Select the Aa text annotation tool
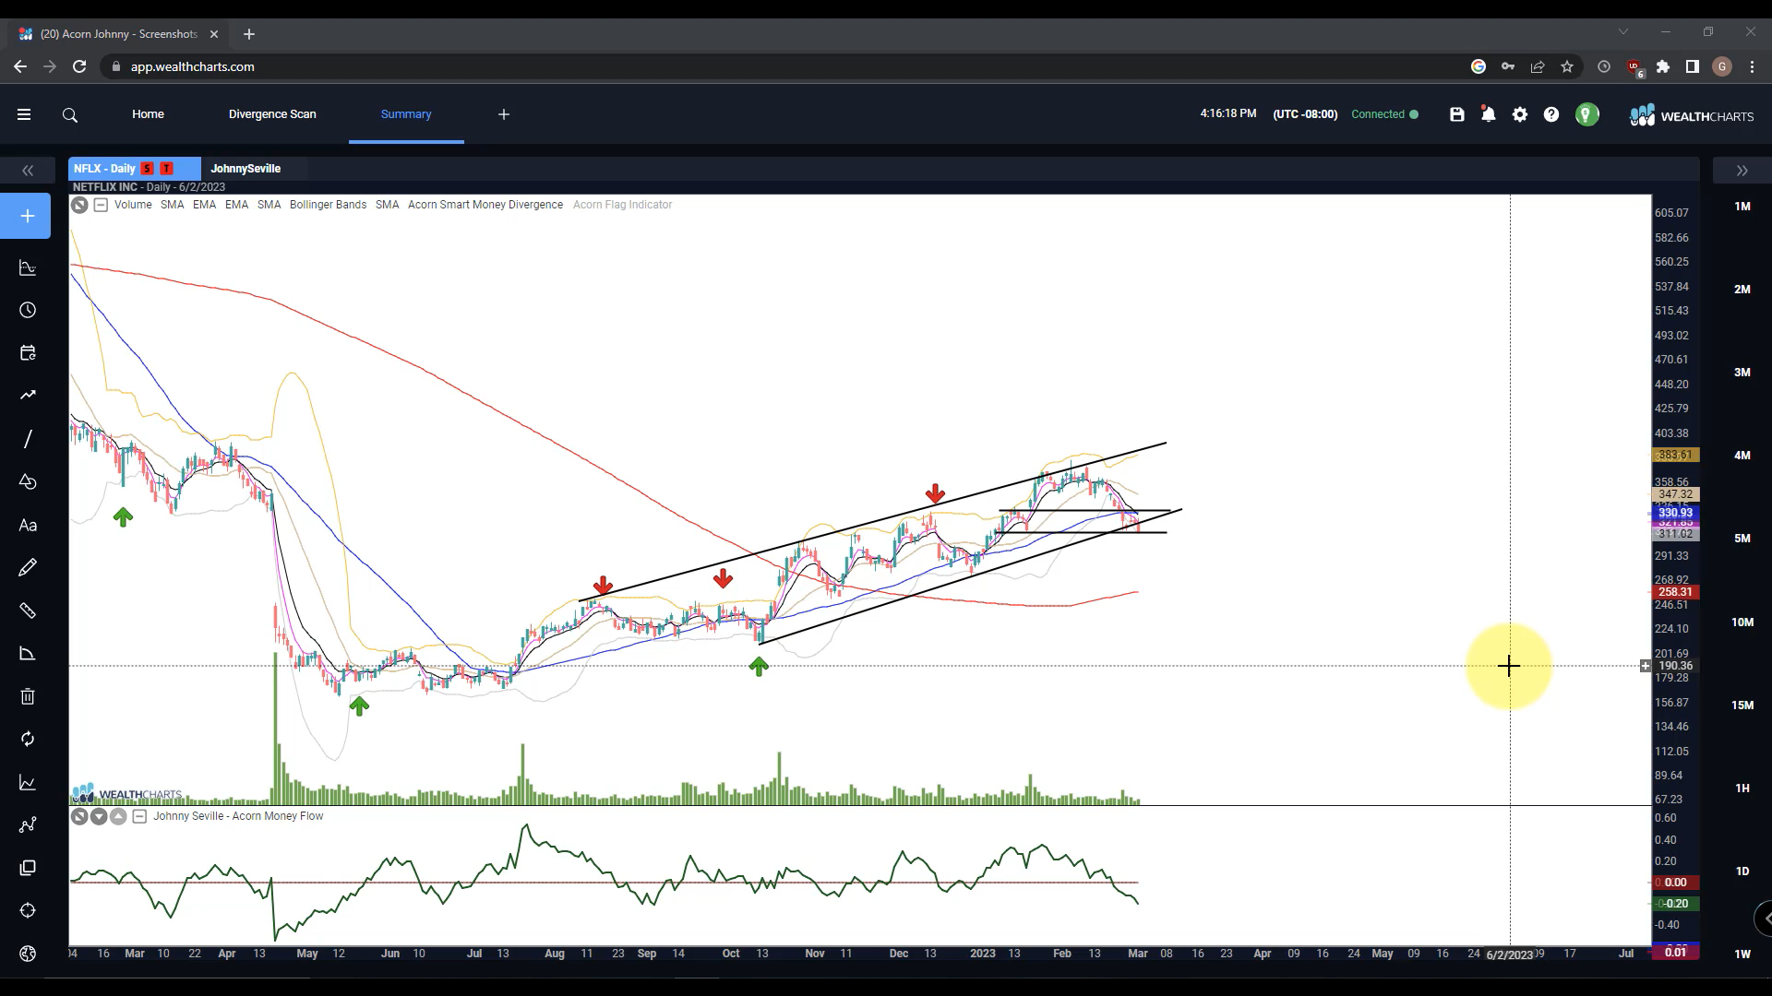This screenshot has width=1772, height=996. tap(28, 525)
